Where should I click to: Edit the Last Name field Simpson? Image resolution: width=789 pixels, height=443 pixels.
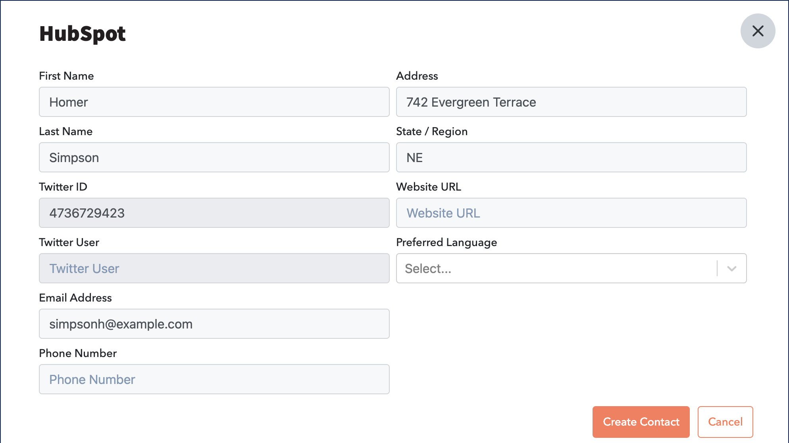click(214, 158)
